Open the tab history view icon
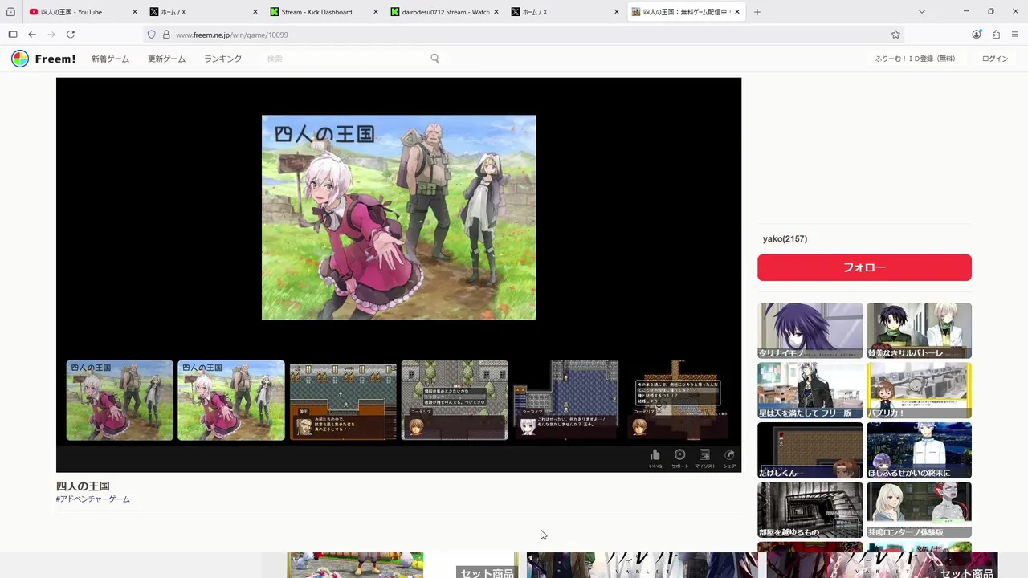Image resolution: width=1028 pixels, height=578 pixels. tap(10, 12)
